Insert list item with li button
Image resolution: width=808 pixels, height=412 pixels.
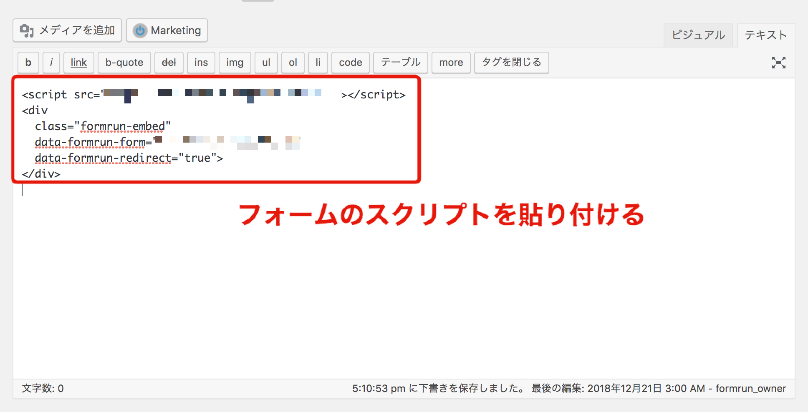tap(318, 63)
